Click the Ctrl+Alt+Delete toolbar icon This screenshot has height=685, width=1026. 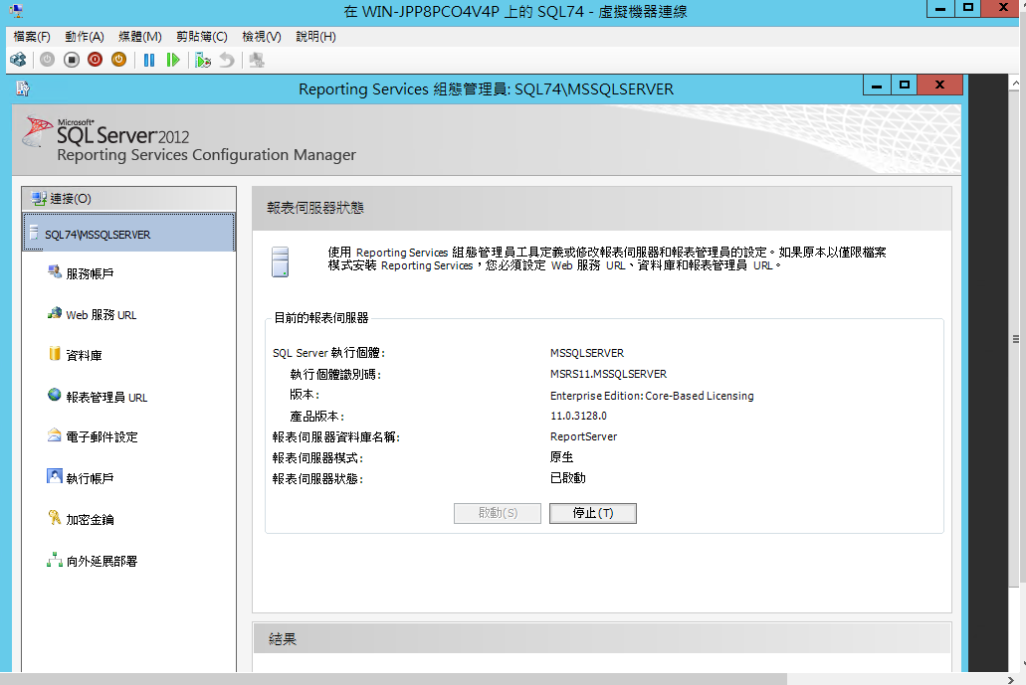pyautogui.click(x=18, y=60)
